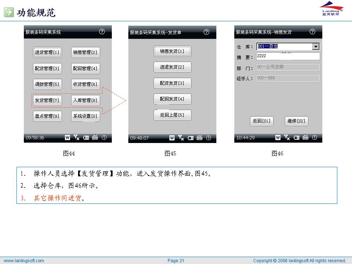Select 配货发货[3] in the 发货单 window
352x264 pixels.
click(172, 83)
